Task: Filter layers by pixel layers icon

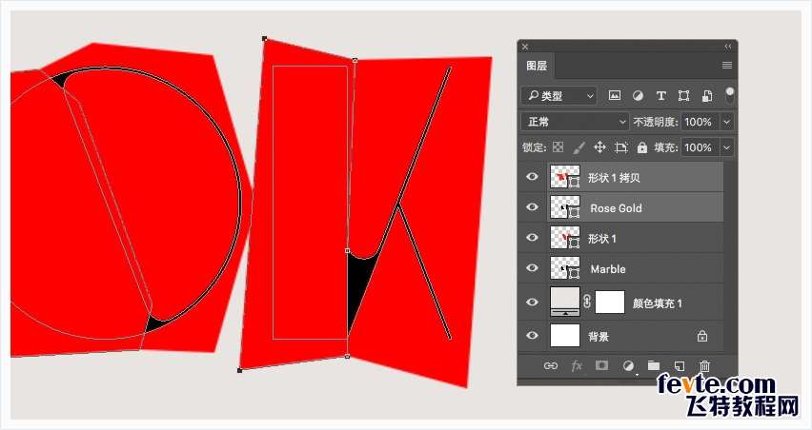Action: [x=614, y=96]
